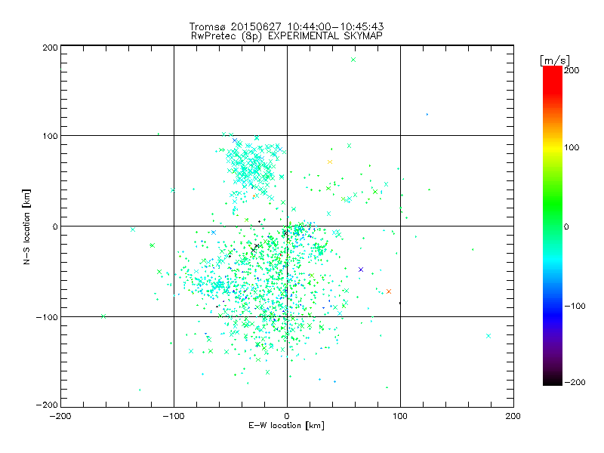
Task: Select the yellow region of the velocity colorbar
Action: [553, 147]
